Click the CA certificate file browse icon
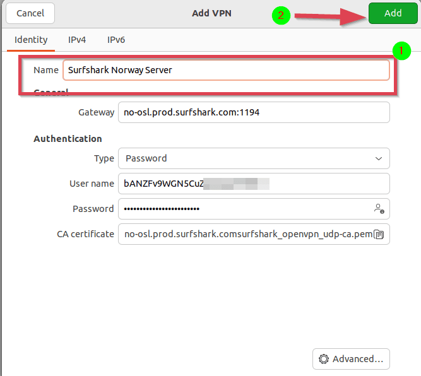421x376 pixels. point(379,234)
